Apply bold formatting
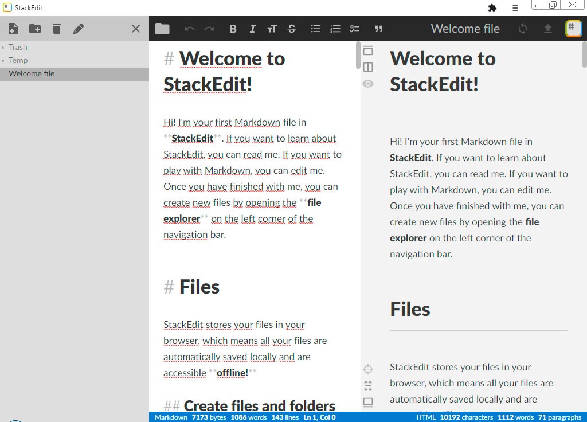Image resolution: width=587 pixels, height=422 pixels. pyautogui.click(x=233, y=29)
